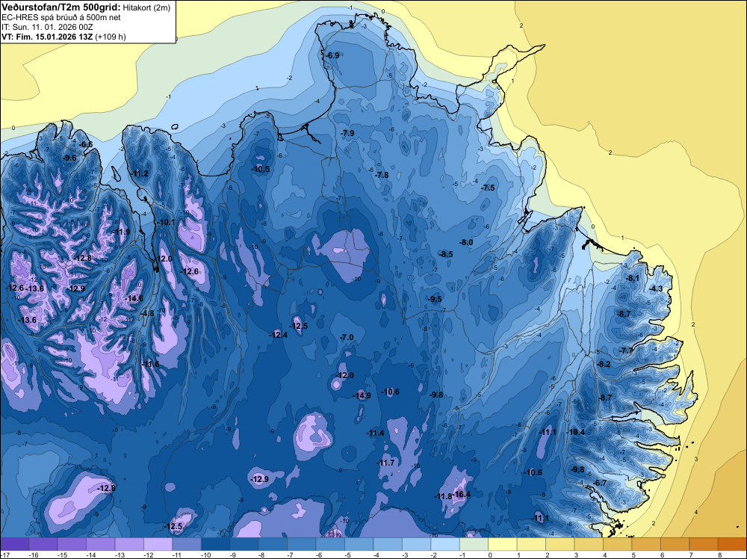747x559 pixels.
Task: Select the -11.4 temperature reading
Action: (375, 433)
